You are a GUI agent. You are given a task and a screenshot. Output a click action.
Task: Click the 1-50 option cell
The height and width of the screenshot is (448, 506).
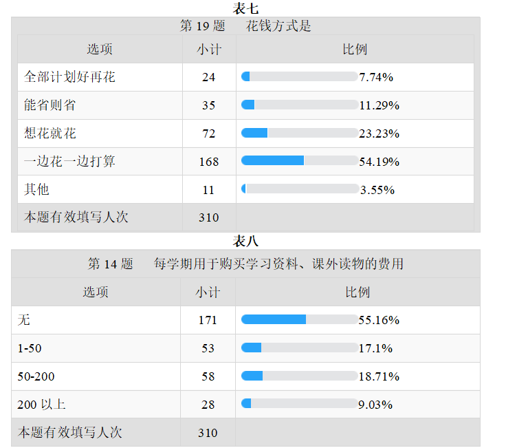point(96,348)
